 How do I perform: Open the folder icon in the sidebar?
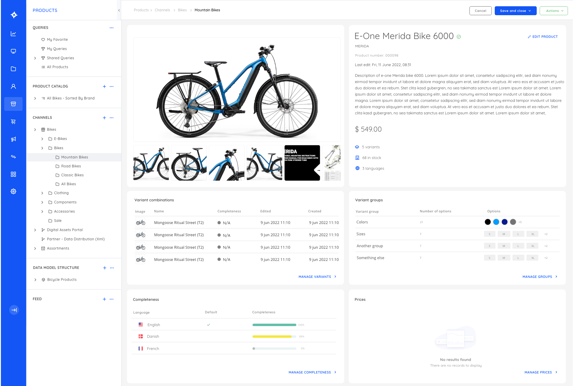click(x=13, y=69)
